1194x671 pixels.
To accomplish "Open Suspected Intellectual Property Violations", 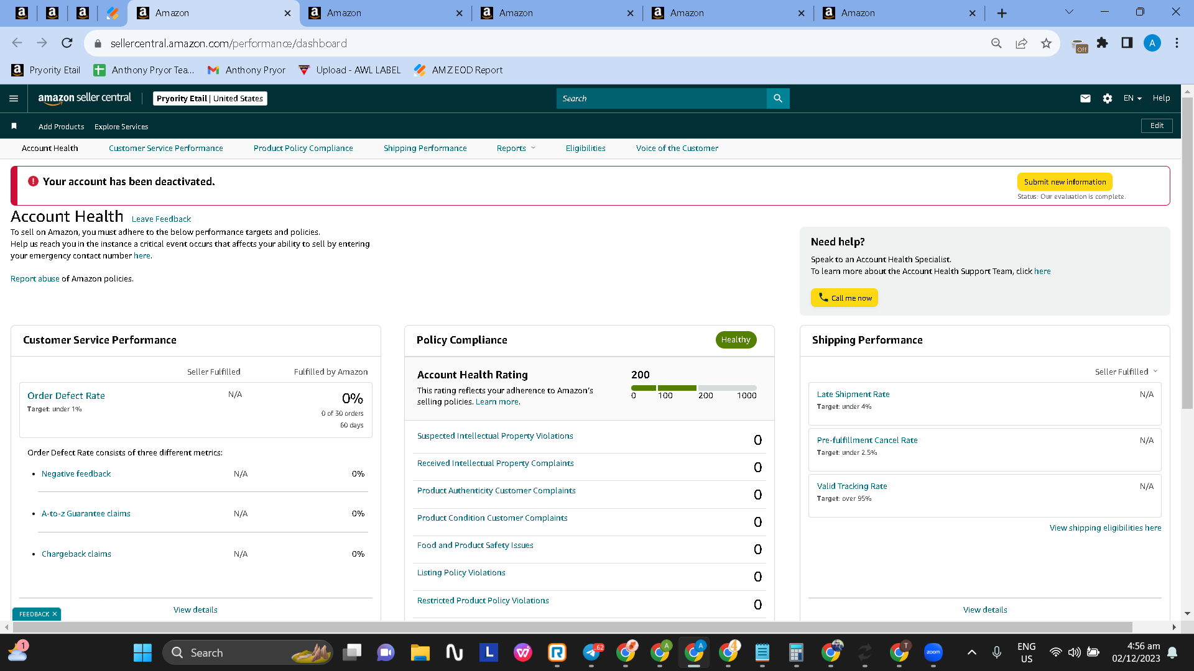I will pos(495,436).
